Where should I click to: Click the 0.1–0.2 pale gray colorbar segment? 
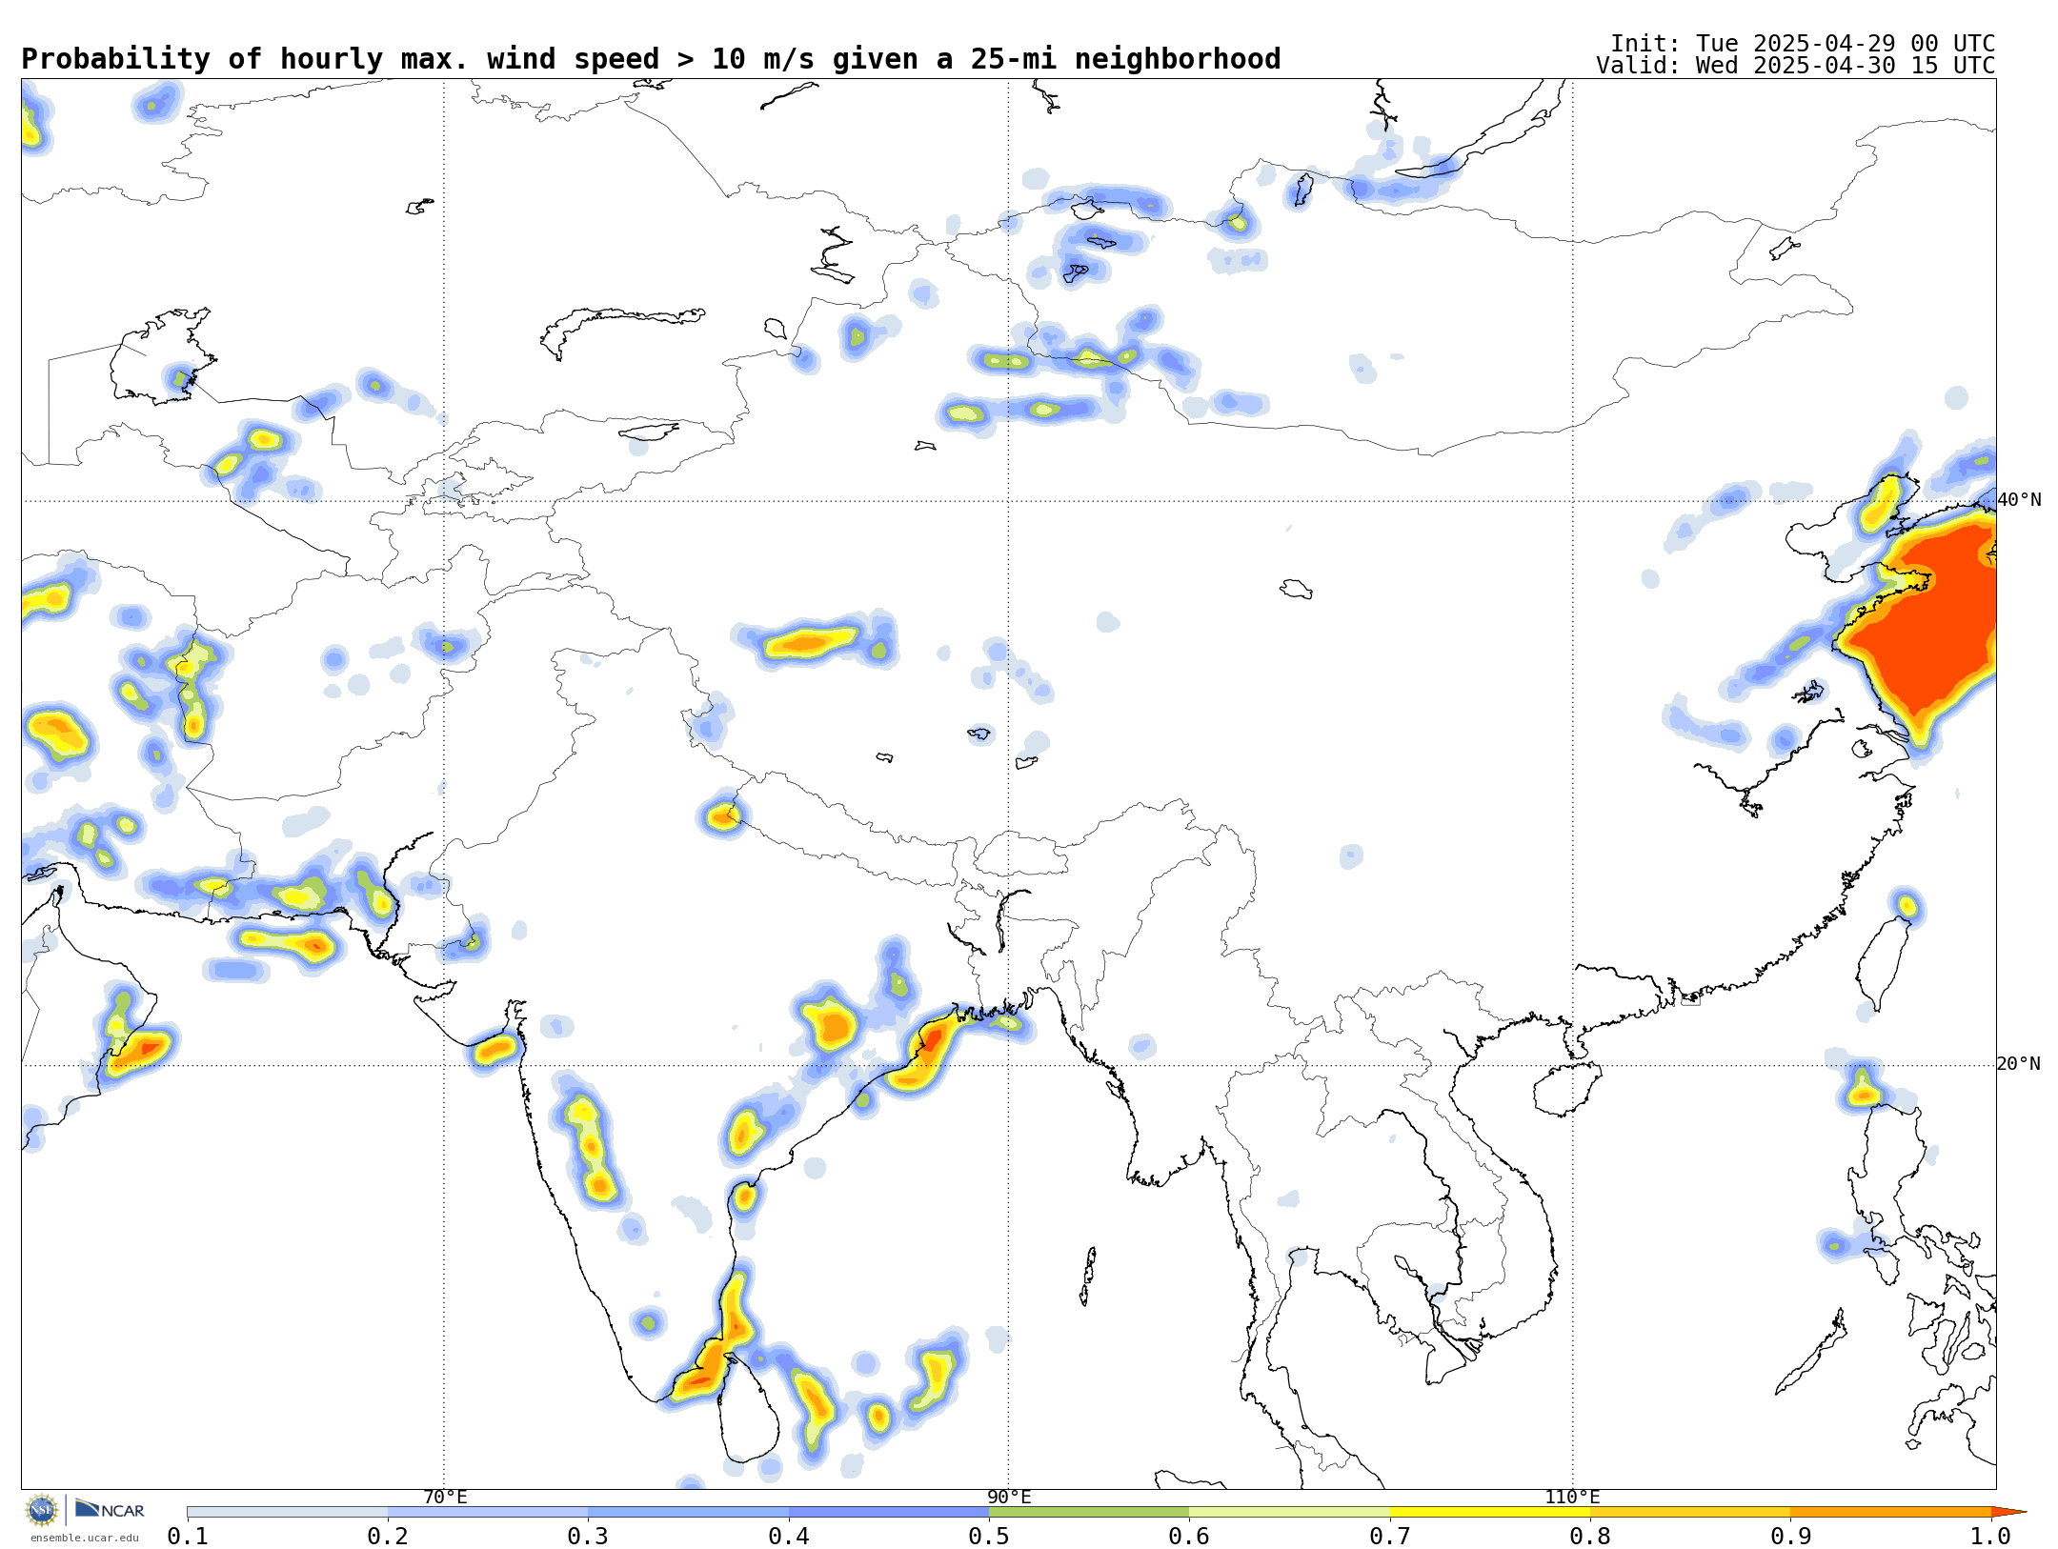tap(288, 1512)
